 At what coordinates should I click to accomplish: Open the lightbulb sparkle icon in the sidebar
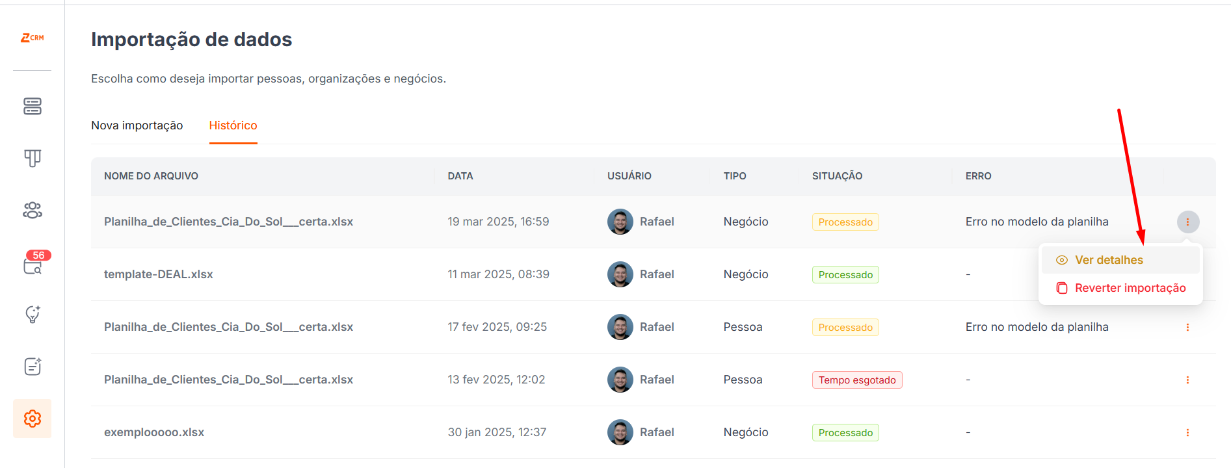33,315
